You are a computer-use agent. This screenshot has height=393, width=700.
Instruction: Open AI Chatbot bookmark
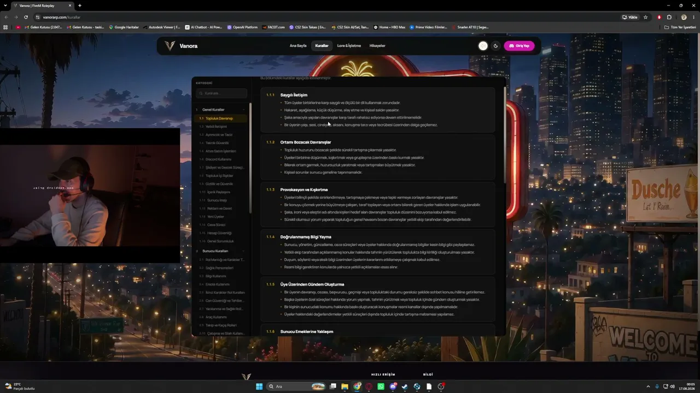204,27
